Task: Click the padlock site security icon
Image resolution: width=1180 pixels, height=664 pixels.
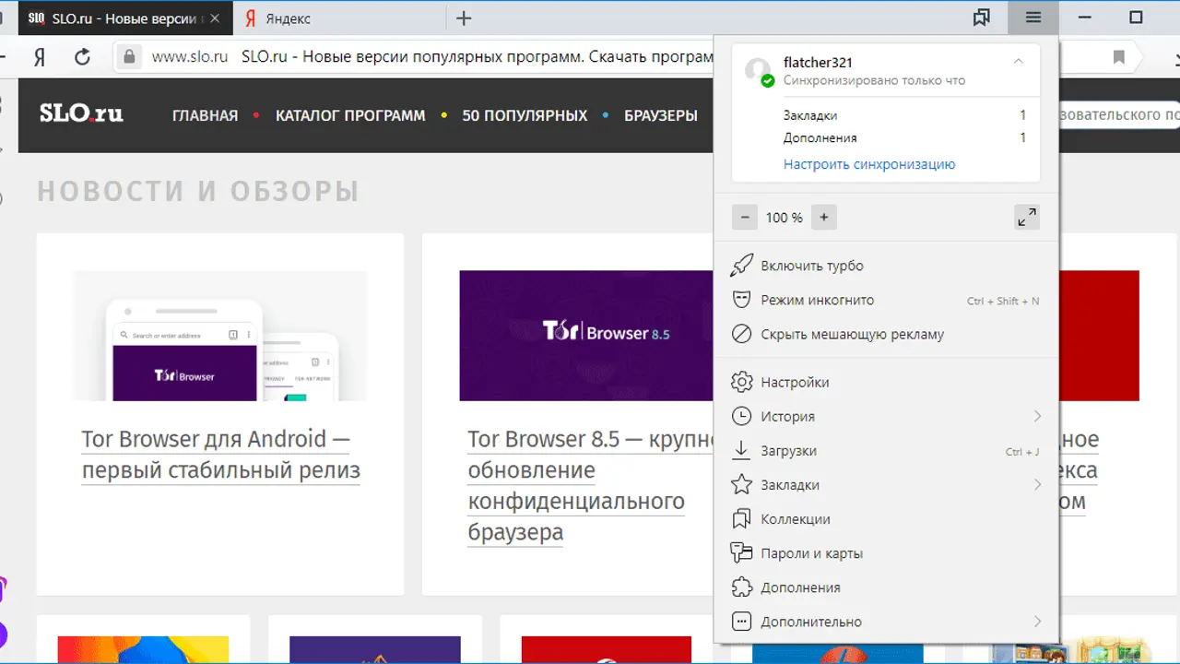Action: (131, 57)
